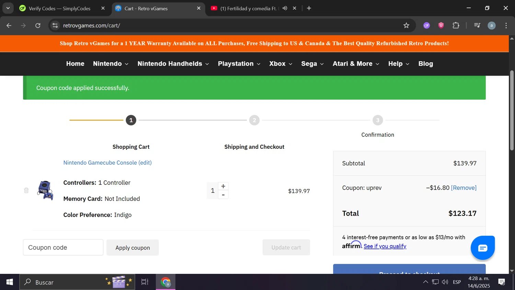Switch to the Fertilidad y comedia YouTube tab
Screen dimensions: 515x290
(x=248, y=8)
